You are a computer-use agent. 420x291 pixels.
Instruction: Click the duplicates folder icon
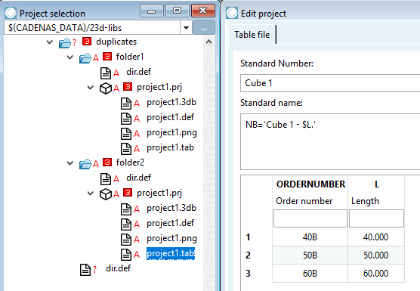(x=64, y=43)
